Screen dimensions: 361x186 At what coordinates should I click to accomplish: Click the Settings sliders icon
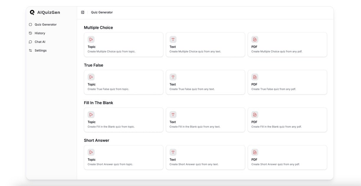pos(30,50)
